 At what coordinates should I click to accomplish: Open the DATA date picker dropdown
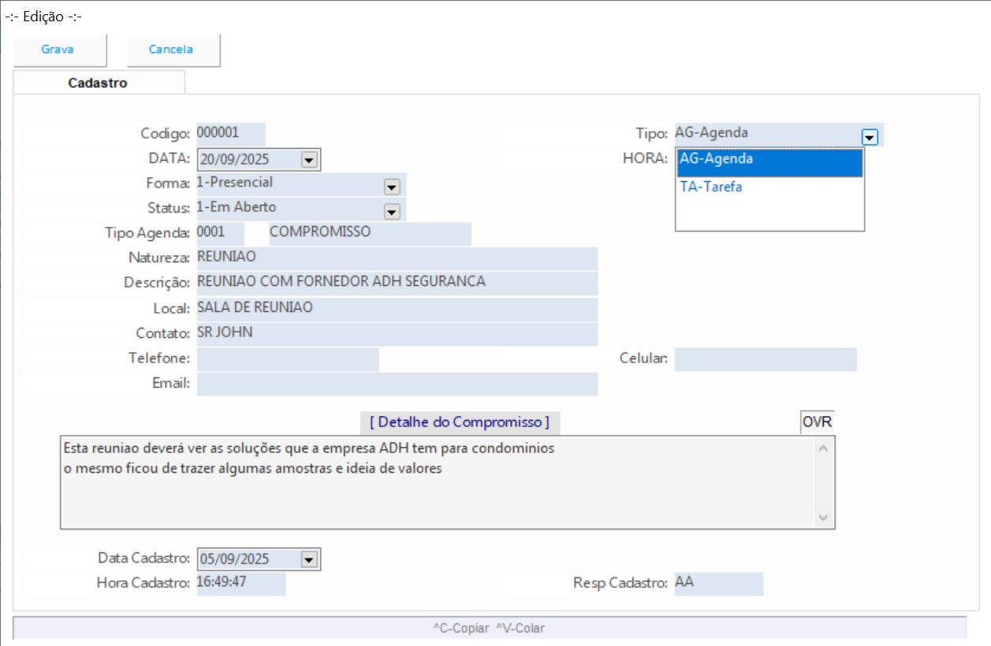click(x=309, y=160)
